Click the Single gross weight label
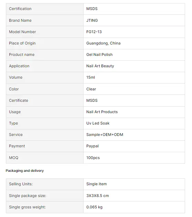Image resolution: width=192 pixels, height=217 pixels. point(27,207)
